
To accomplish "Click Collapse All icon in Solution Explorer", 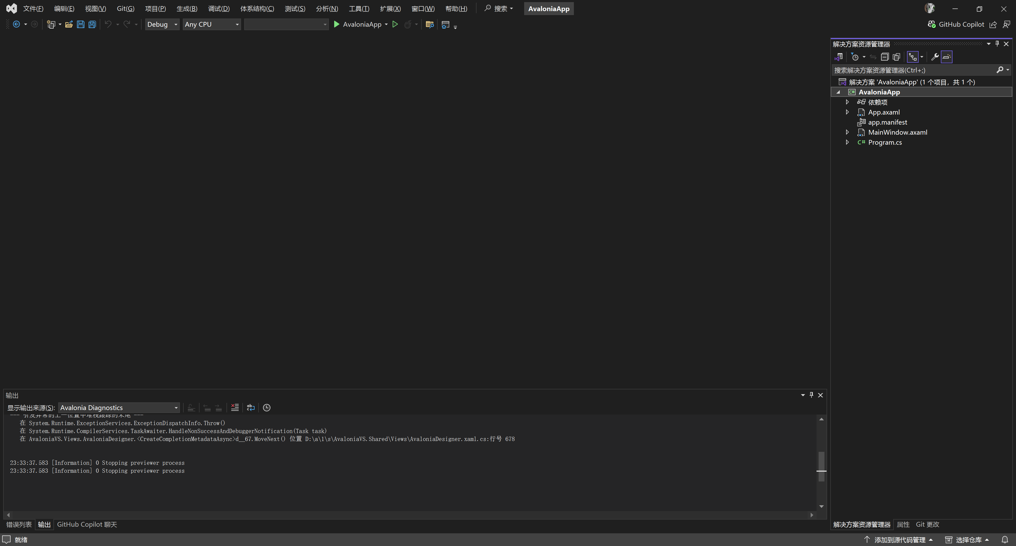I will pos(885,57).
